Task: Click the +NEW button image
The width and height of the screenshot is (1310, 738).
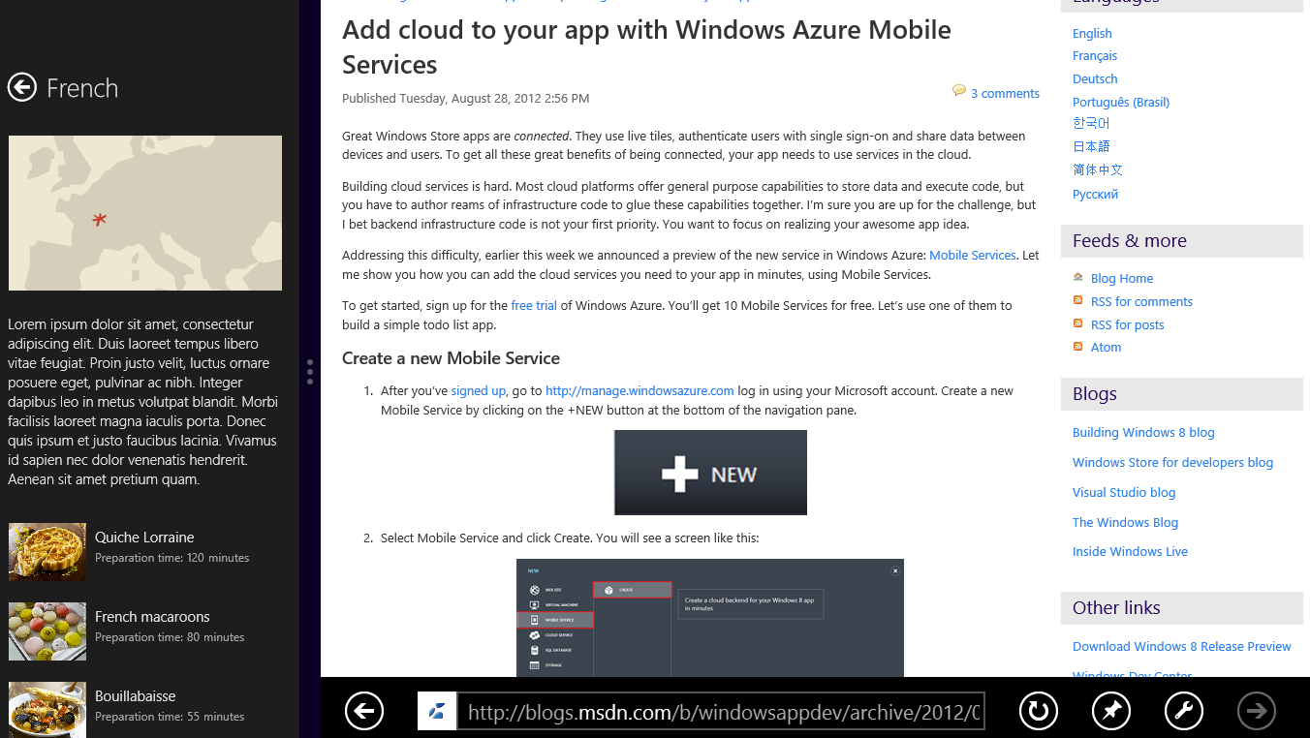Action: click(x=710, y=473)
